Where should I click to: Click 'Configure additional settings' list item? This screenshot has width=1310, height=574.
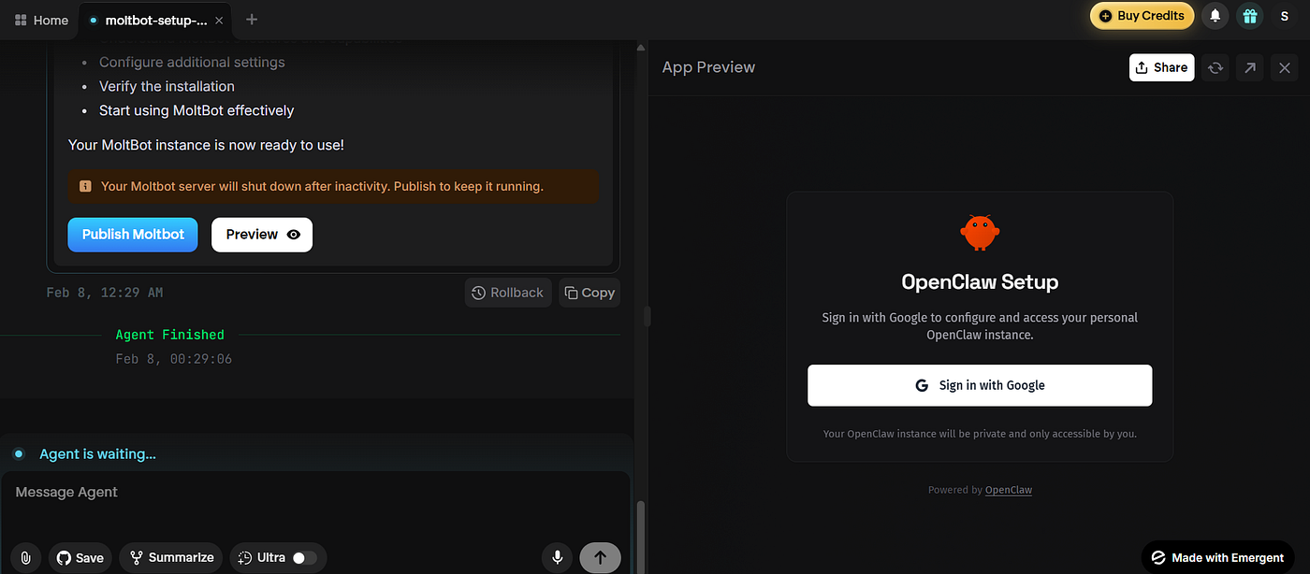tap(192, 63)
